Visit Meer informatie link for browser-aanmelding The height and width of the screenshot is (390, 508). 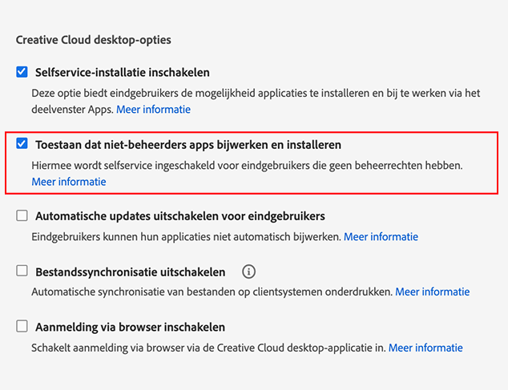pyautogui.click(x=425, y=348)
